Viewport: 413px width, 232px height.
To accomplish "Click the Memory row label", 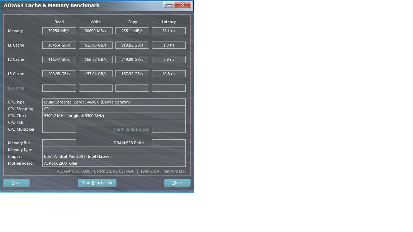I will click(x=15, y=31).
